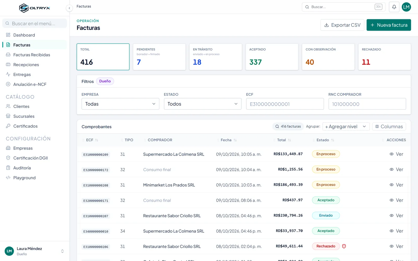Open the Columnas column selector
The image size is (418, 261).
click(x=389, y=127)
